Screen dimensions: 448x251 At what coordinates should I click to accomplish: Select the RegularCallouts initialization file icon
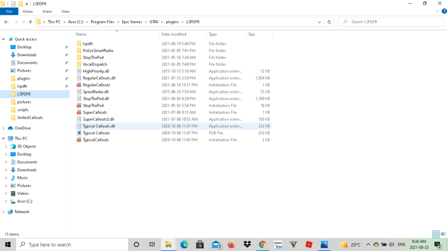click(79, 85)
